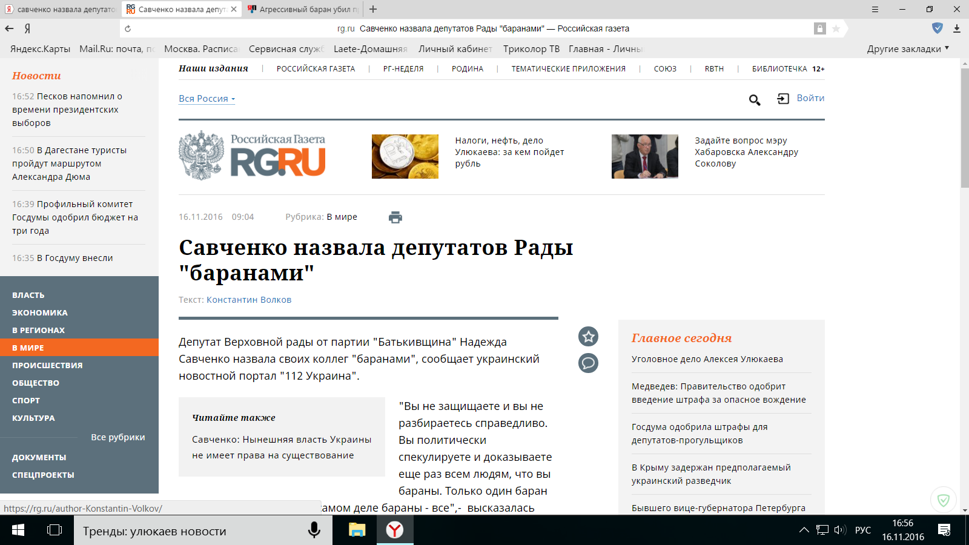Click the browser reload page icon
The width and height of the screenshot is (969, 545).
[128, 28]
